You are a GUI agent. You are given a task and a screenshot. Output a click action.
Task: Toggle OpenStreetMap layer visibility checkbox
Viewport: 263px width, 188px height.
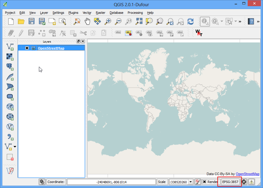[27, 48]
